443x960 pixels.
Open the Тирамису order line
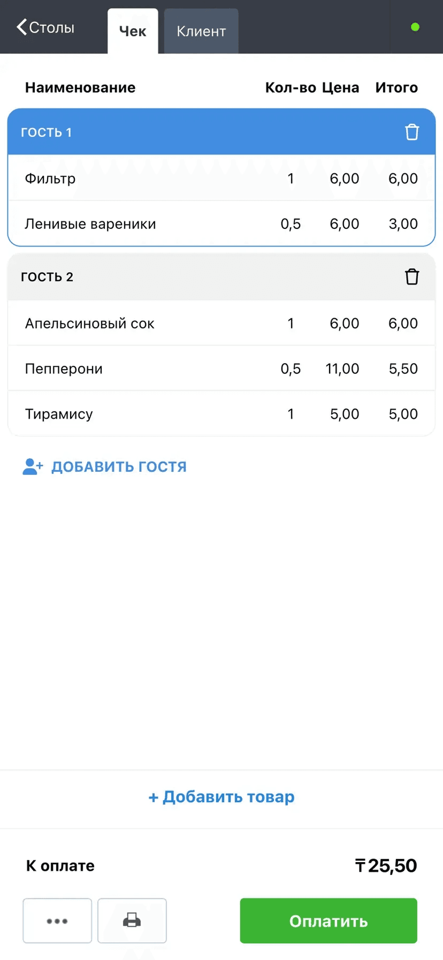222,413
